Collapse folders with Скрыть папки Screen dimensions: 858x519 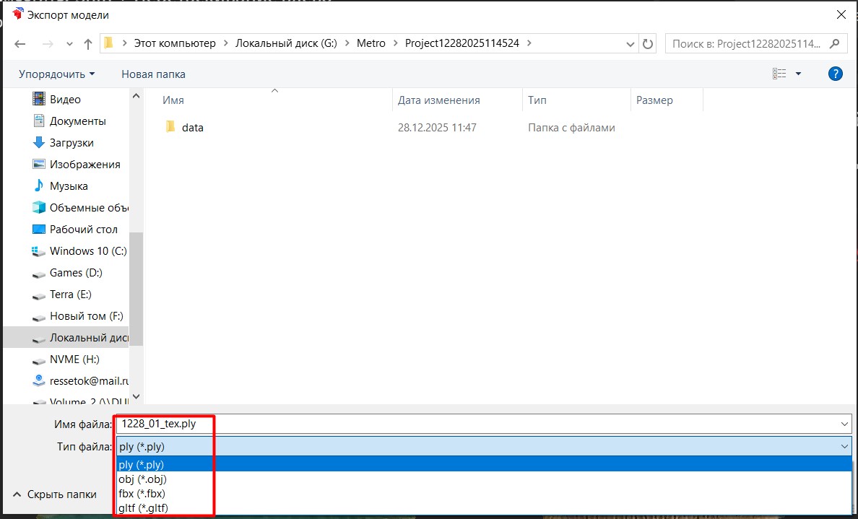54,494
